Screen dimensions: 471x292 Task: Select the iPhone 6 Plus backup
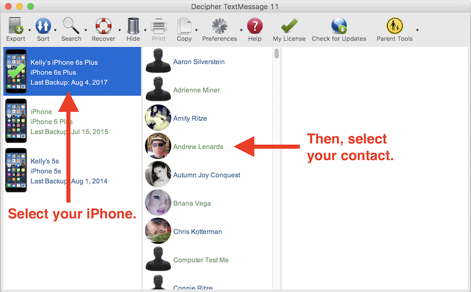[x=72, y=122]
